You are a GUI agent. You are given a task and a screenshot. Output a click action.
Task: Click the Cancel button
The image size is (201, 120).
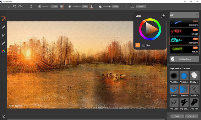[191, 116]
